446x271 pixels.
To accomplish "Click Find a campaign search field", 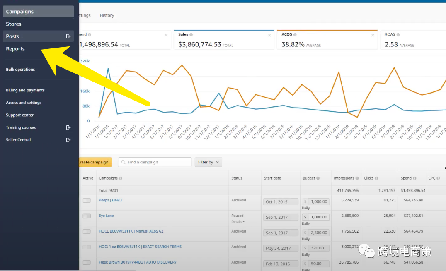I will 158,162.
